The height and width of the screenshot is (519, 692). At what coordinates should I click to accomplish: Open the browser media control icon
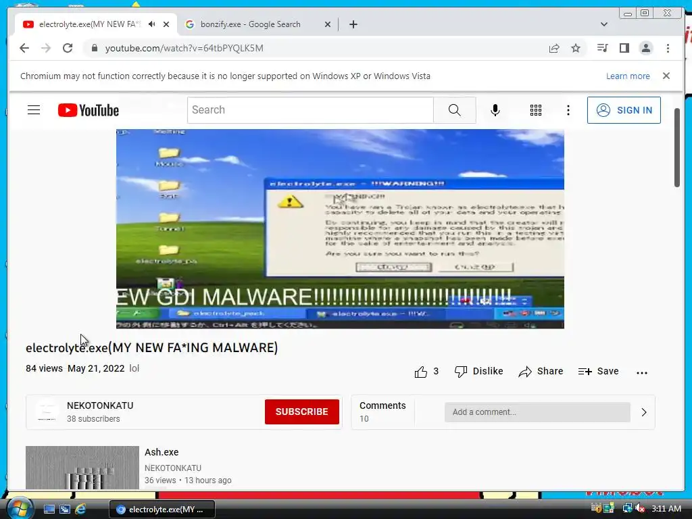coord(602,48)
